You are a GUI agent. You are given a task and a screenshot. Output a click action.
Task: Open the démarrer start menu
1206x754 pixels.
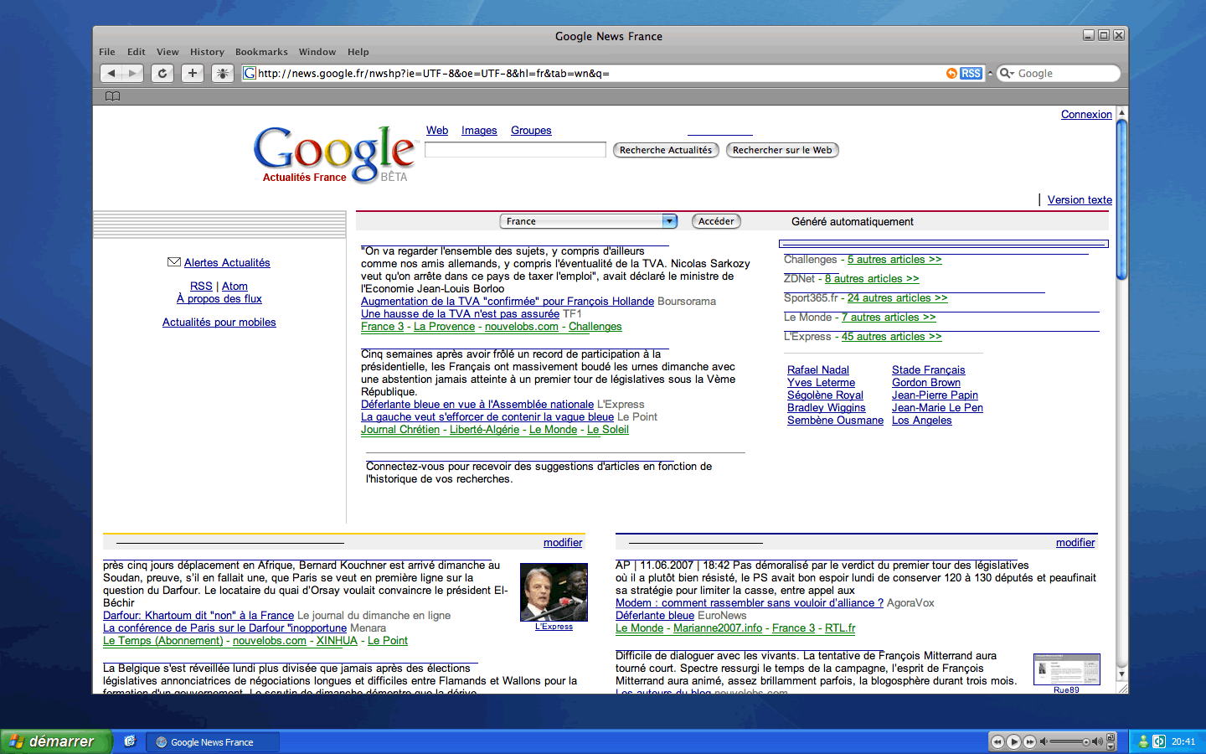click(x=55, y=741)
